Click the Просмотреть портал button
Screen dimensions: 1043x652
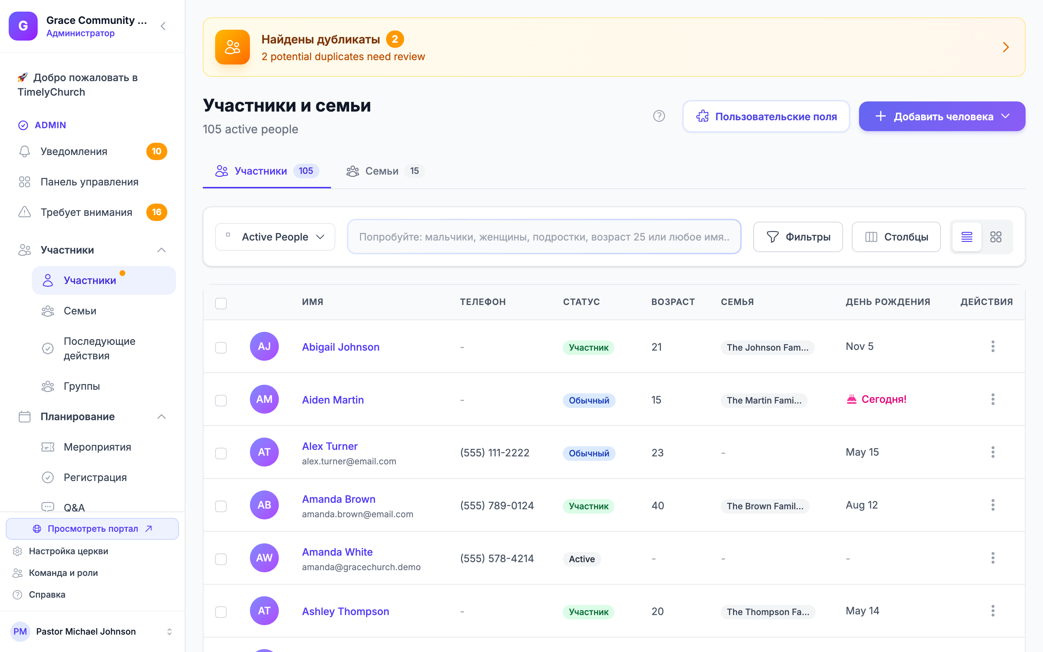pyautogui.click(x=92, y=529)
